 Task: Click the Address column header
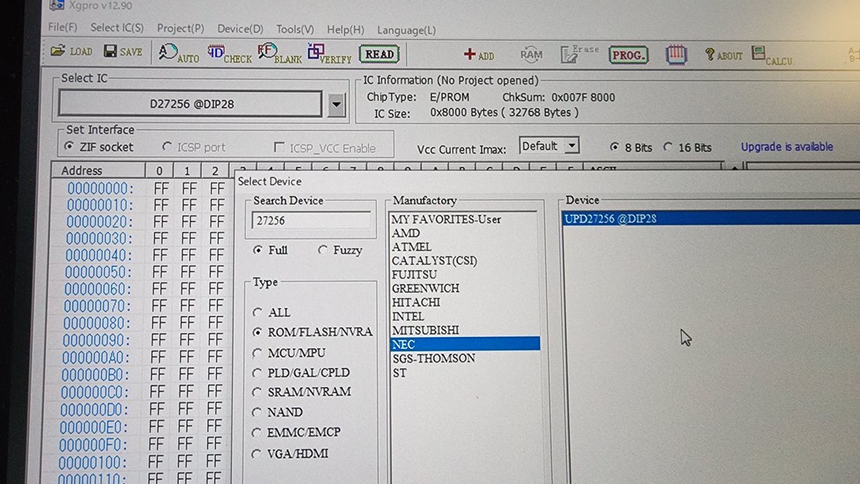(98, 170)
